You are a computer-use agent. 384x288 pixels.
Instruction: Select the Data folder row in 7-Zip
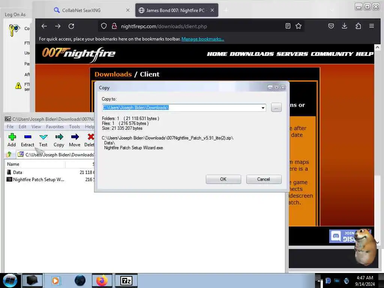(50, 172)
